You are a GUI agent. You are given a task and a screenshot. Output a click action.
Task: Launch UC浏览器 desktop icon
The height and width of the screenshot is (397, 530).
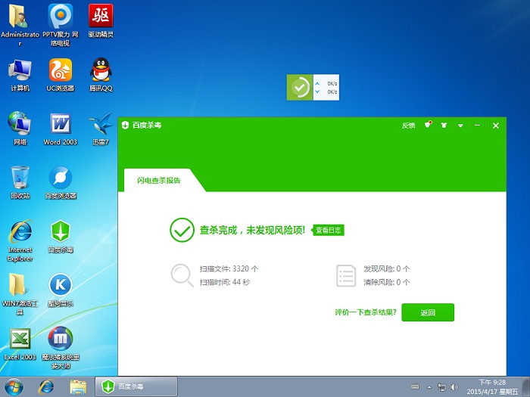coord(60,75)
